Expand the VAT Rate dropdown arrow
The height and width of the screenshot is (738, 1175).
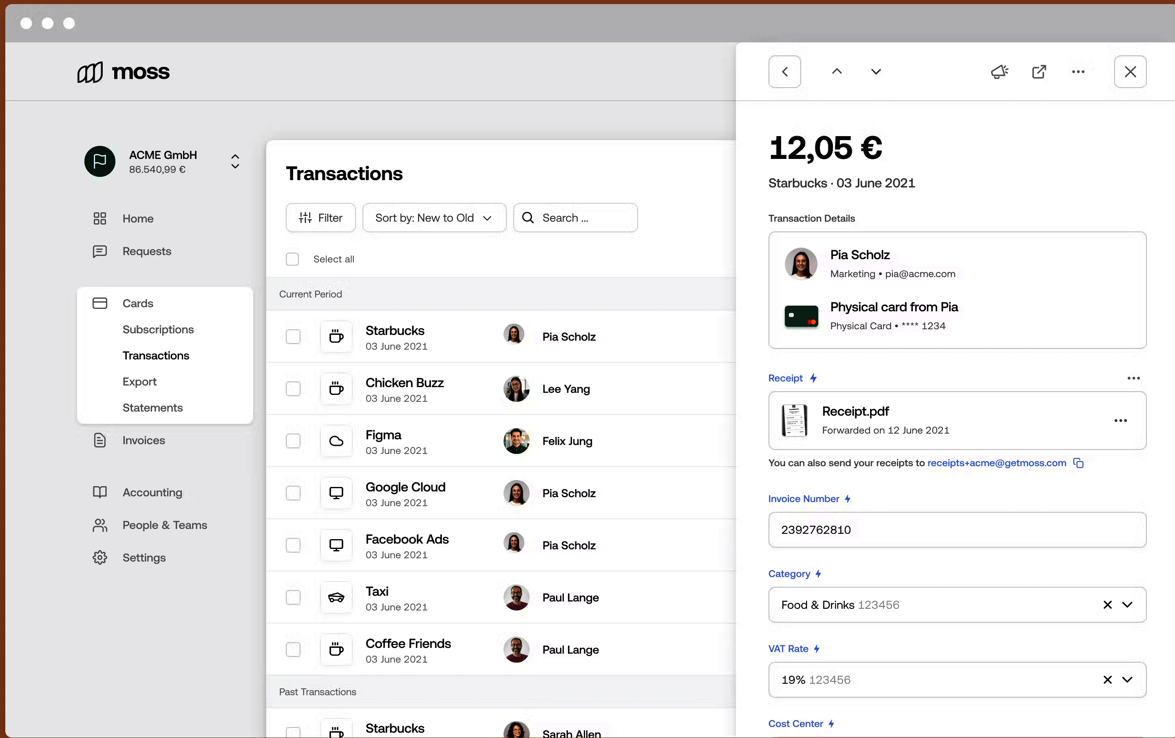pos(1127,679)
